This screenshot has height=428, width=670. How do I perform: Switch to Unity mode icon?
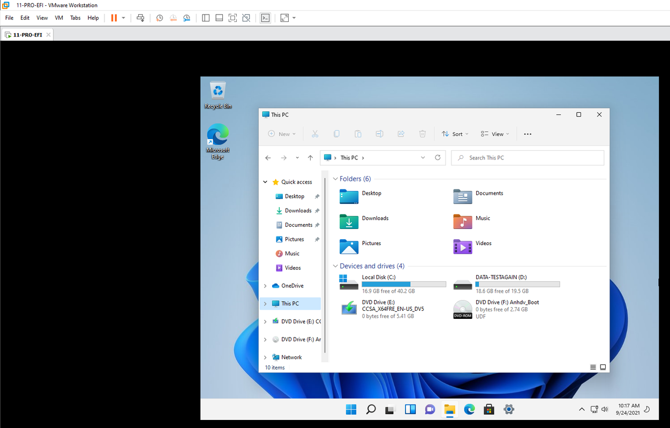pyautogui.click(x=246, y=18)
